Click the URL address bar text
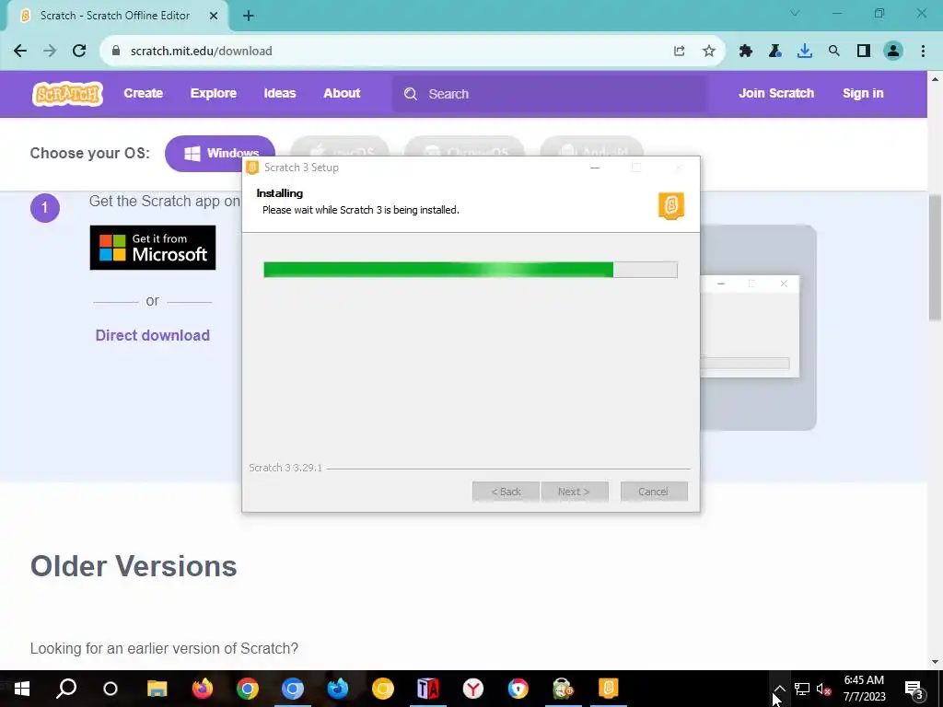Screen dimensions: 943x707 (x=202, y=52)
